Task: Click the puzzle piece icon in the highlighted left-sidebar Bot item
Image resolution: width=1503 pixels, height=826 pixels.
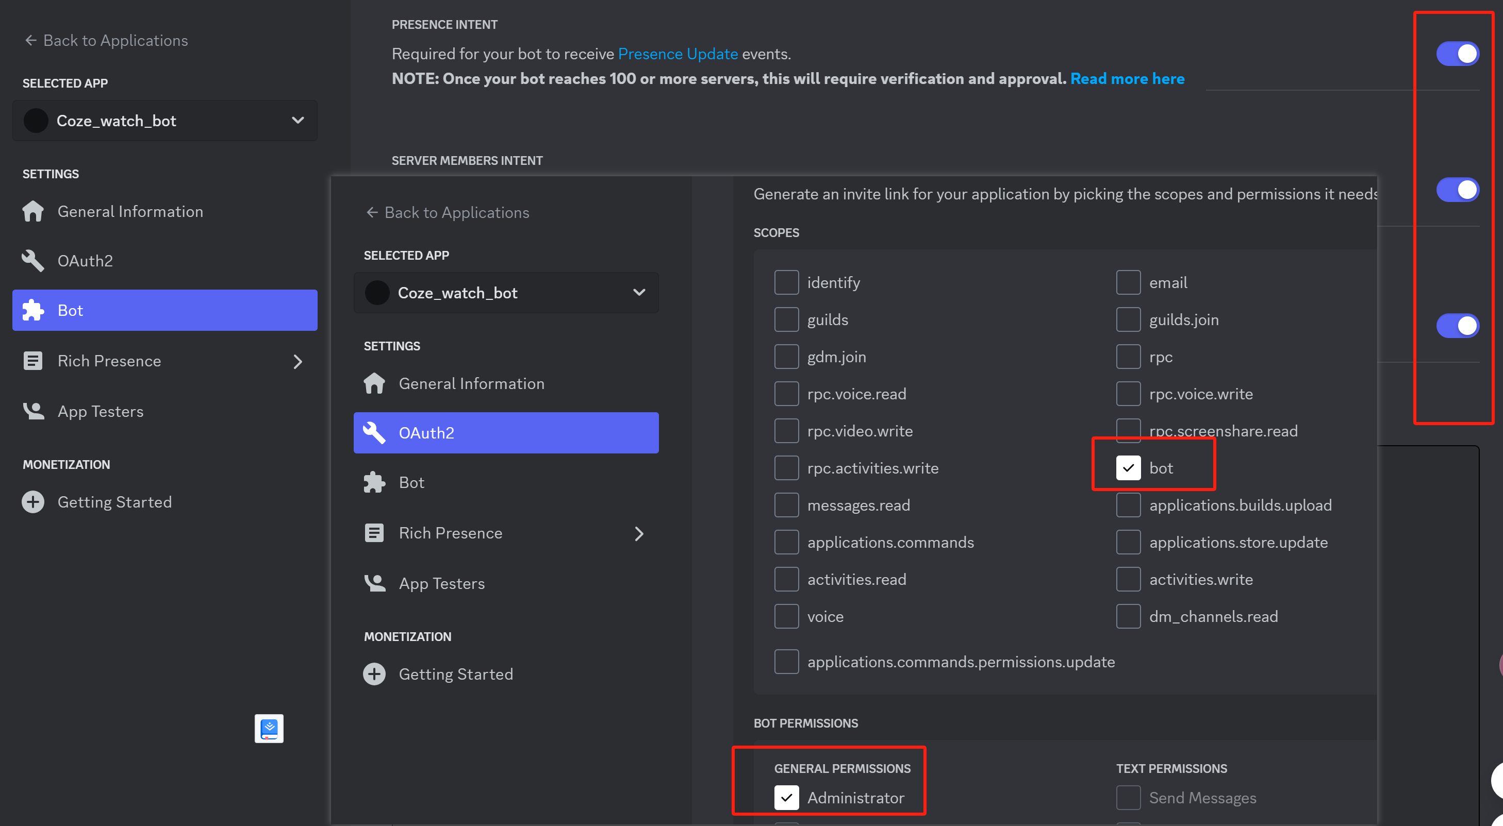Action: (34, 311)
